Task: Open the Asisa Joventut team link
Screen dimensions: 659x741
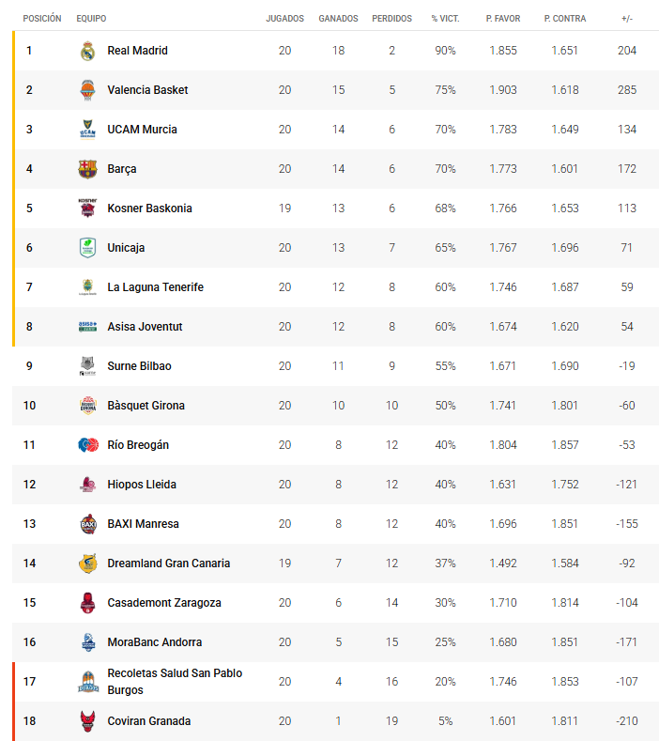Action: click(145, 327)
